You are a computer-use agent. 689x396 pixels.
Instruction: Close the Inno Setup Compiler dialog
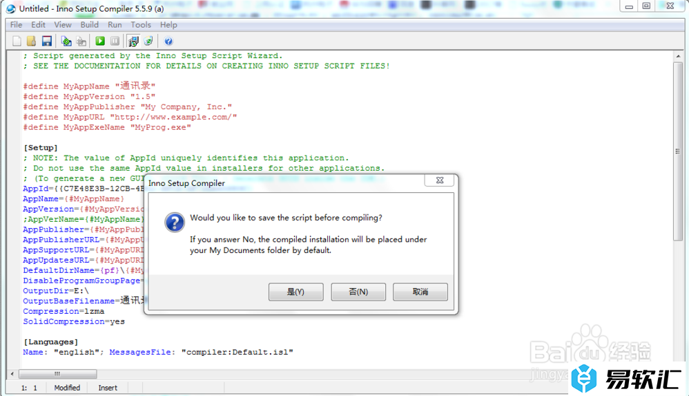click(x=439, y=180)
